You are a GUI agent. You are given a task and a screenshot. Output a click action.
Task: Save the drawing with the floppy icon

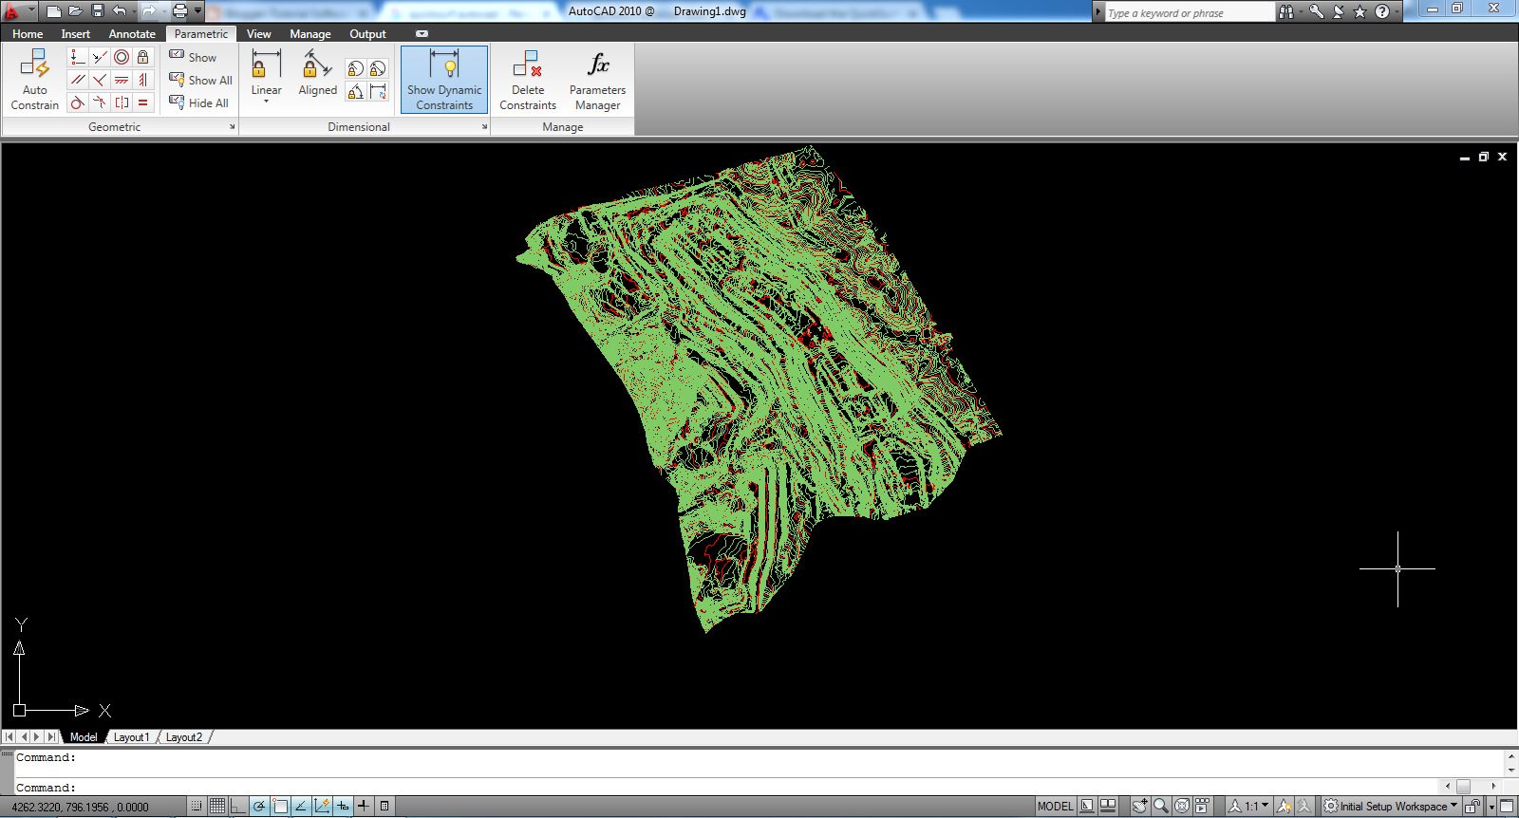(98, 11)
